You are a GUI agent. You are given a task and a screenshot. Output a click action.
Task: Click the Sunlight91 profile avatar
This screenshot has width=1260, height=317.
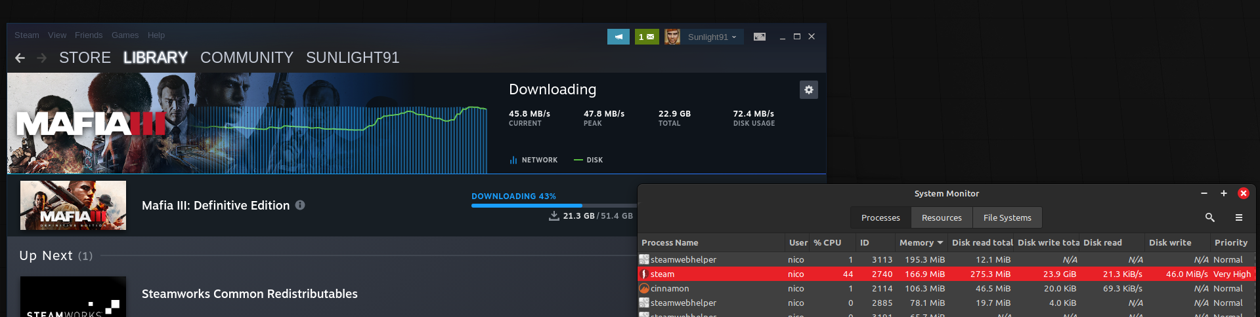672,37
